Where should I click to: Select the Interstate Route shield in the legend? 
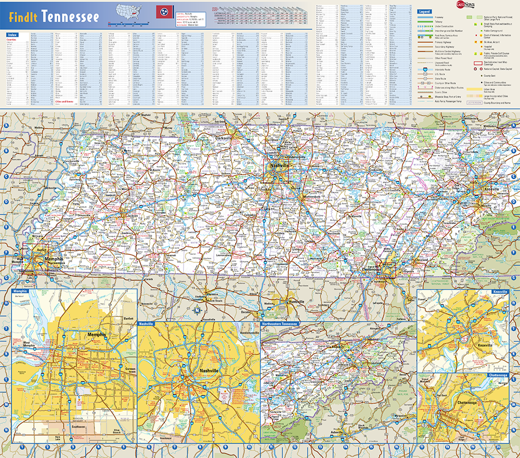click(425, 70)
